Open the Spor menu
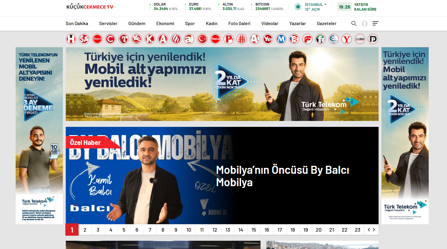Image resolution: width=447 pixels, height=249 pixels. tap(190, 24)
